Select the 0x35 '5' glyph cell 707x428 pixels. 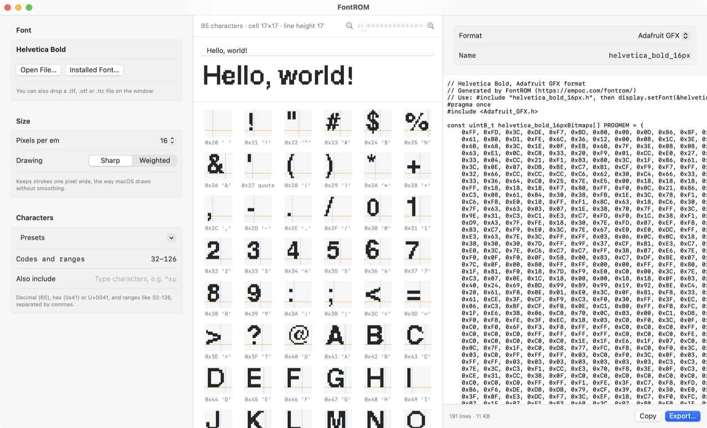click(338, 256)
